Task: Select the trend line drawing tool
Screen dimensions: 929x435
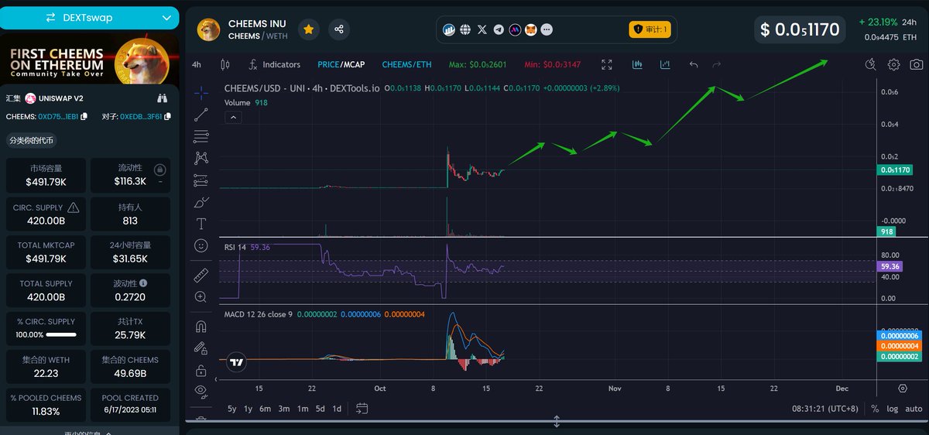Action: (201, 115)
